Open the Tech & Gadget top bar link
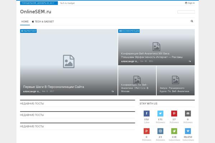215x143 pixels. click(x=67, y=3)
